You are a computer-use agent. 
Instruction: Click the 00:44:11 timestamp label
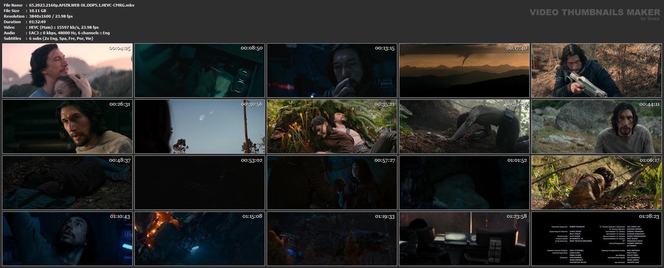pos(649,104)
